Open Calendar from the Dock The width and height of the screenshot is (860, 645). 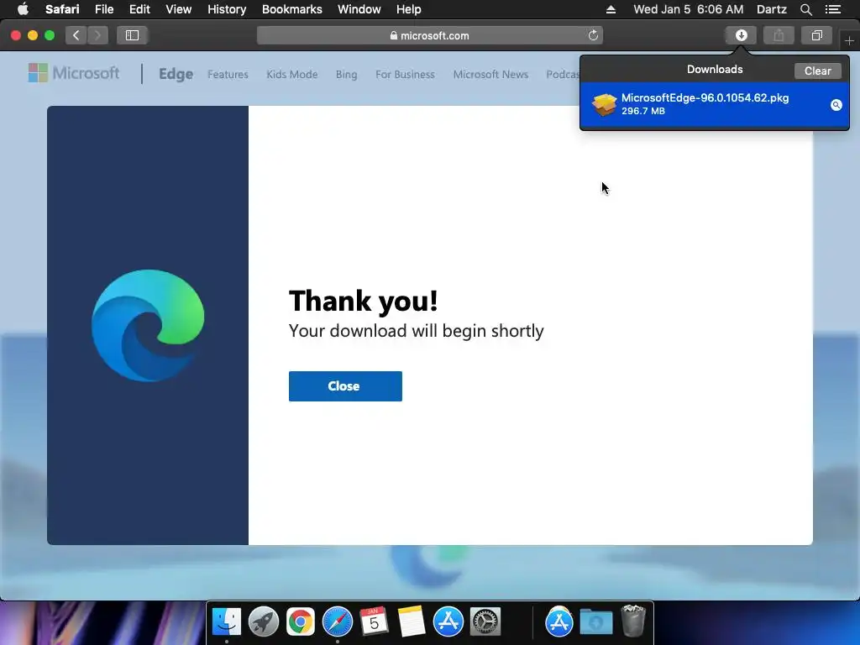click(x=374, y=621)
